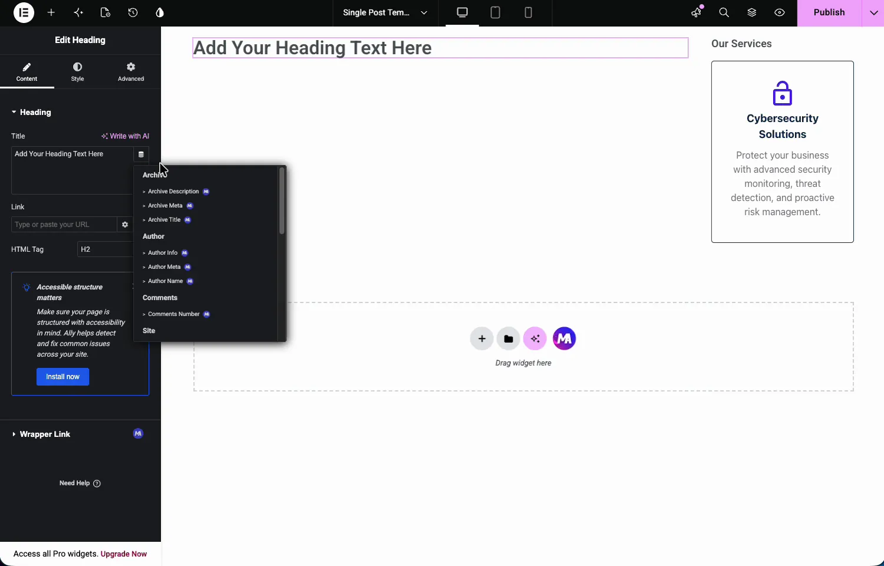Image resolution: width=884 pixels, height=566 pixels.
Task: Click the Wrapper Link badge icon
Action: (138, 434)
